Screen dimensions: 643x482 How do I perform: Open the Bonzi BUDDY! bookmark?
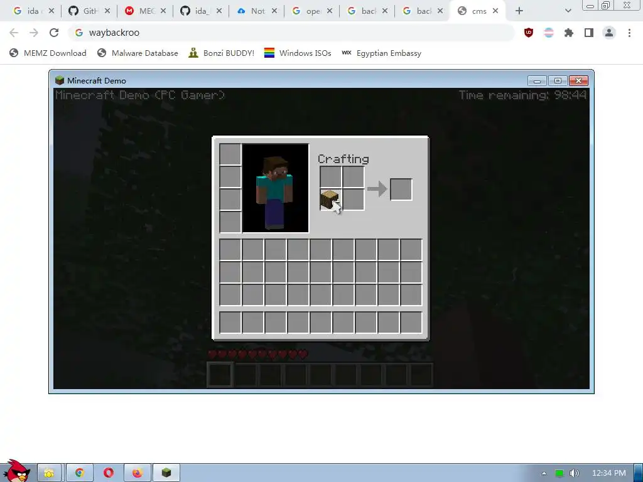click(222, 53)
